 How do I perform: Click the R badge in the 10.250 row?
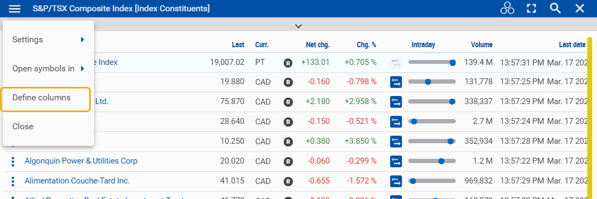288,142
